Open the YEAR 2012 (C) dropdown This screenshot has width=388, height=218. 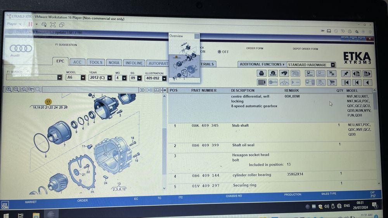109,78
